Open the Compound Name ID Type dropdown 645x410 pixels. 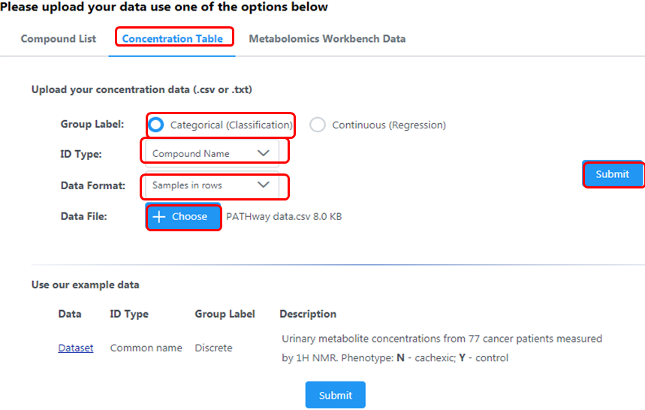point(210,153)
